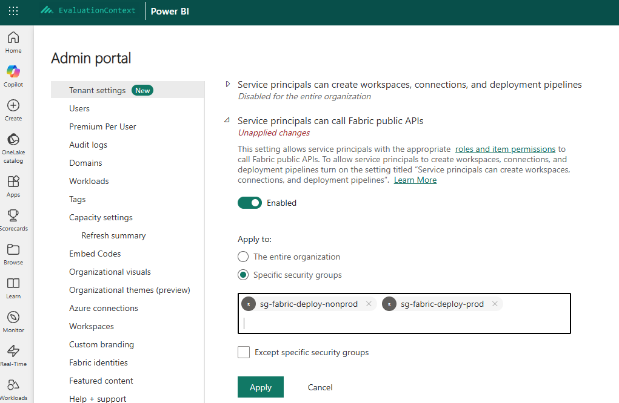Toggle the Enabled switch off
The image size is (619, 403).
(x=250, y=203)
